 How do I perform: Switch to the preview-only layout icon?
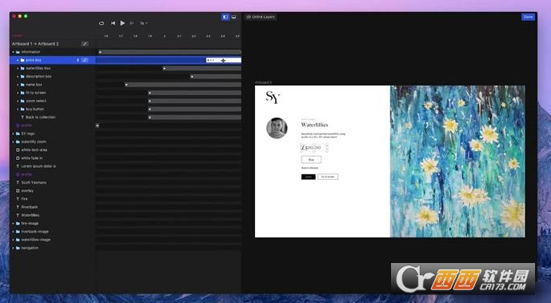point(234,17)
